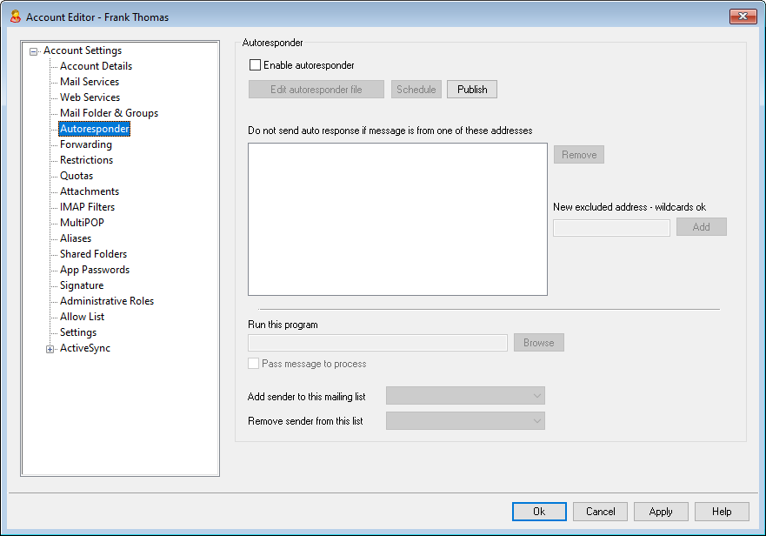Click the Publish button
766x536 pixels.
click(472, 90)
